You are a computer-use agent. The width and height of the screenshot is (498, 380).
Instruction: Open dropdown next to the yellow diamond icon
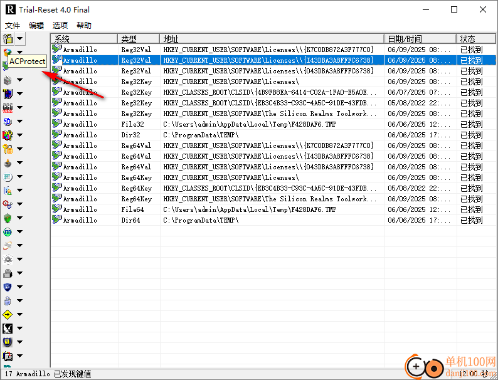click(x=19, y=315)
